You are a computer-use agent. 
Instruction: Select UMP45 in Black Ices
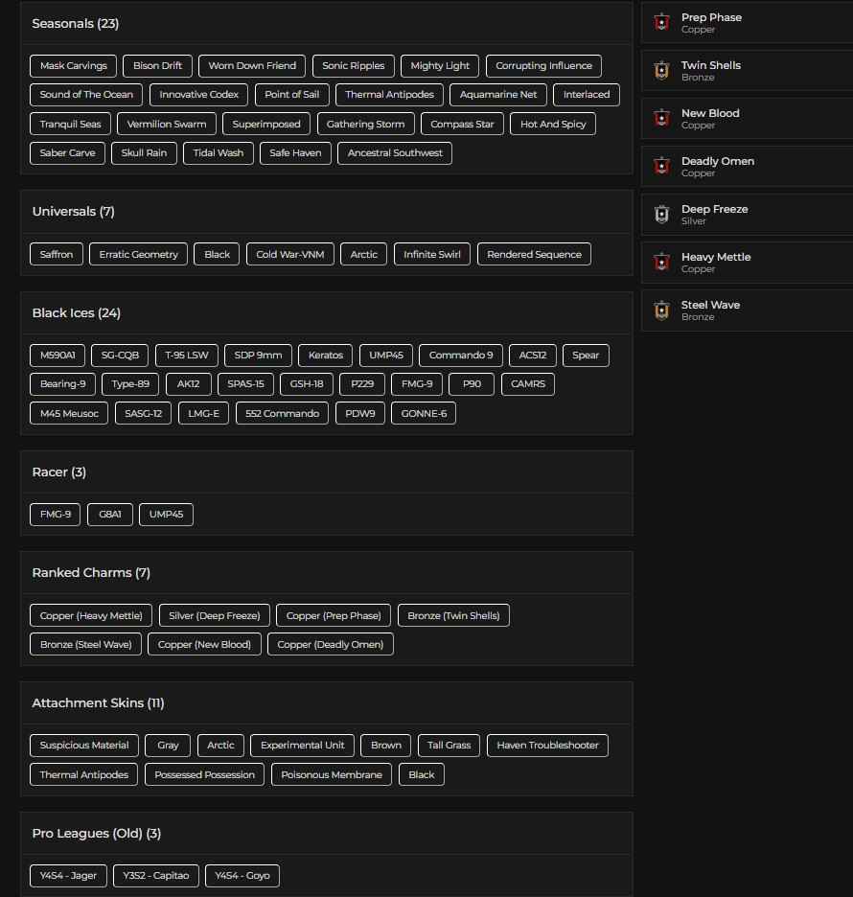coord(386,355)
